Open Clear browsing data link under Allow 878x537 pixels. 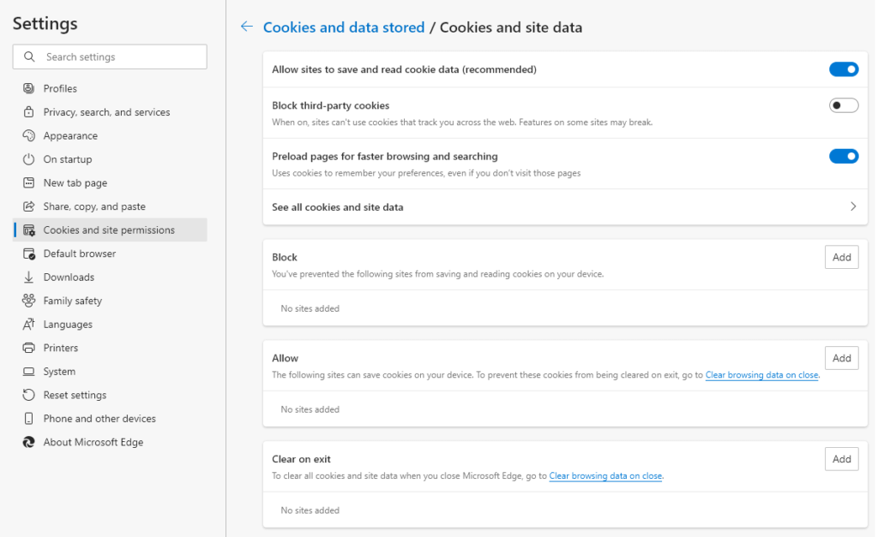[x=761, y=375]
